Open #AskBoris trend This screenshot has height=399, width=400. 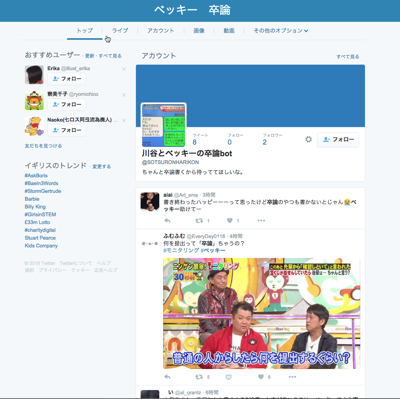pyautogui.click(x=36, y=176)
